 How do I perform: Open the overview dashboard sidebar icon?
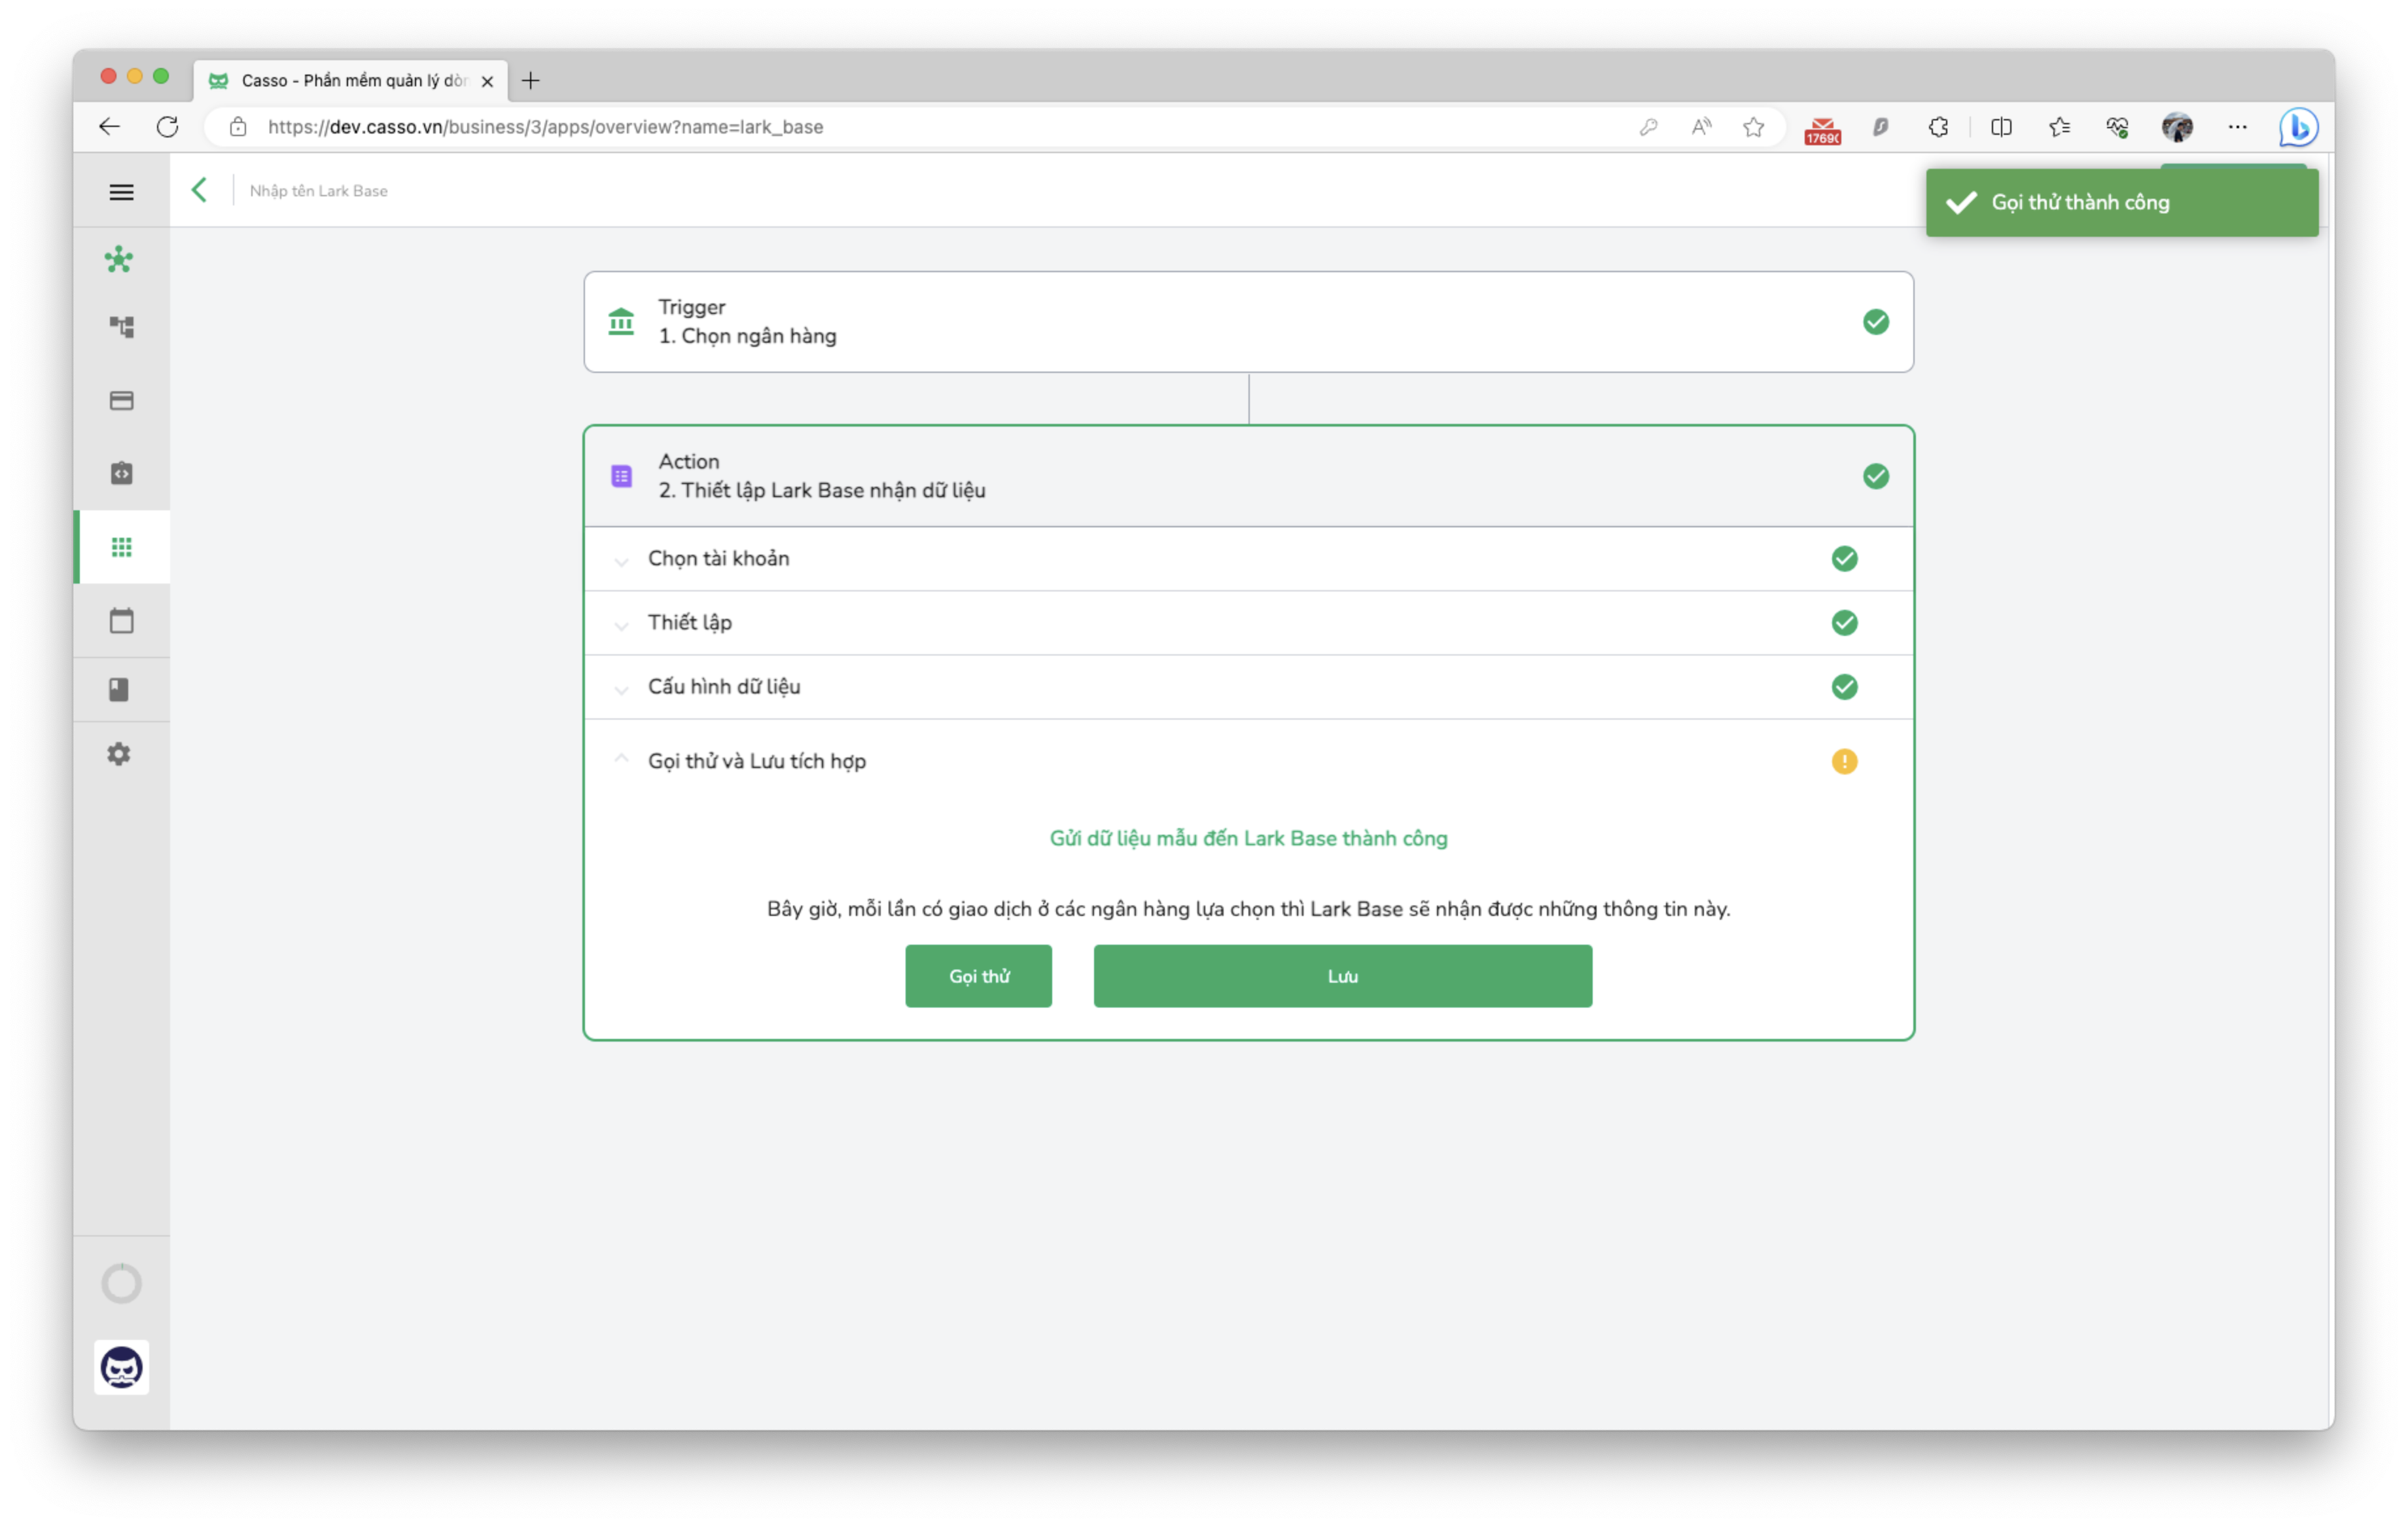pos(119,260)
